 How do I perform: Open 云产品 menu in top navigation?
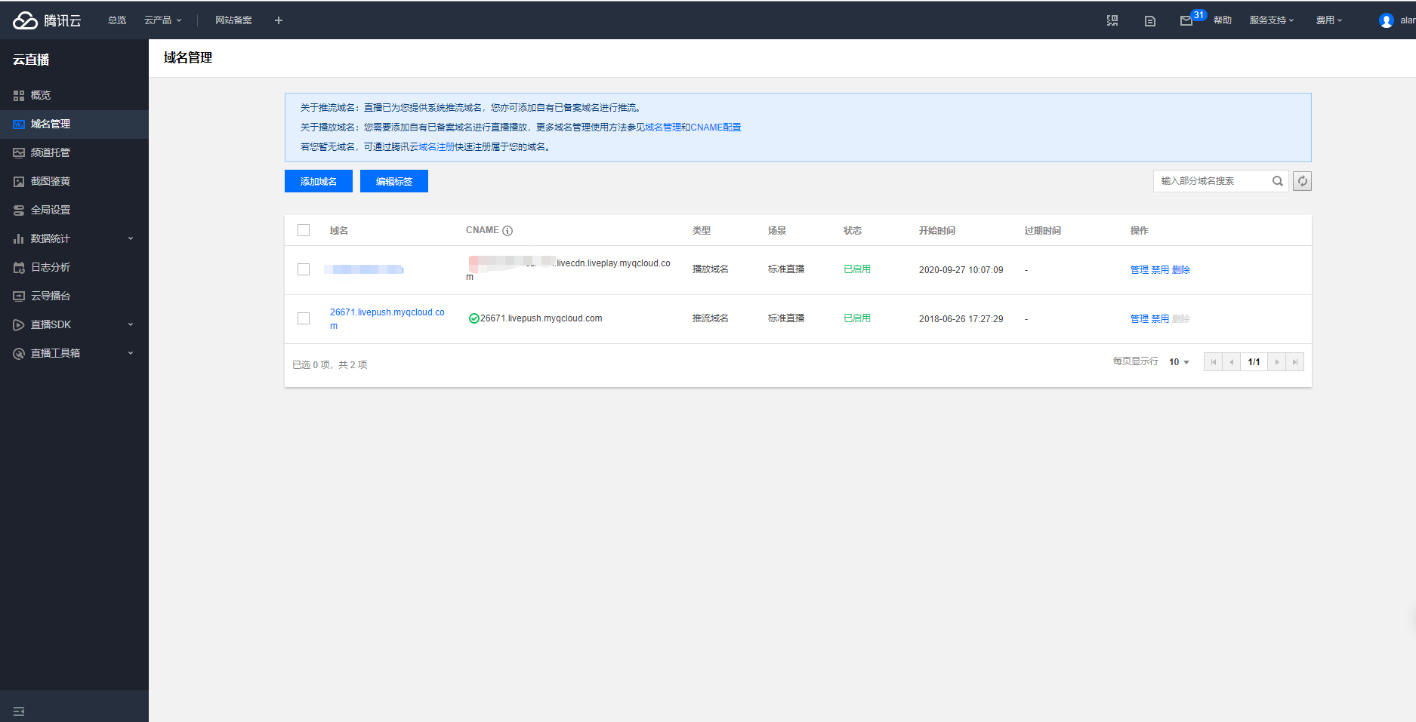(162, 20)
